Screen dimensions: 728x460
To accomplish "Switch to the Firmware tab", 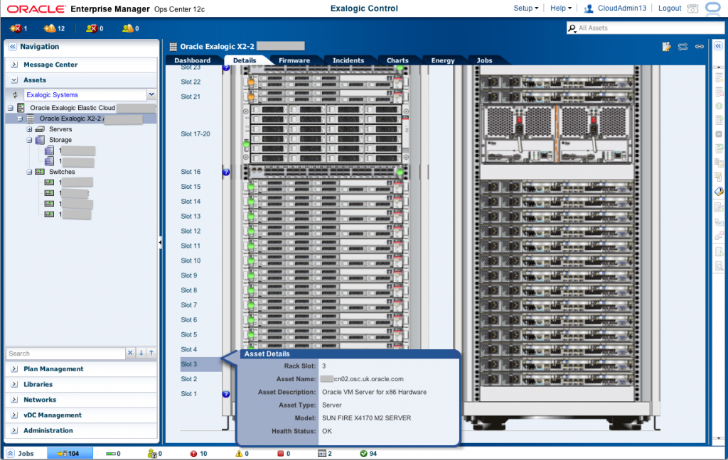I will tap(294, 60).
